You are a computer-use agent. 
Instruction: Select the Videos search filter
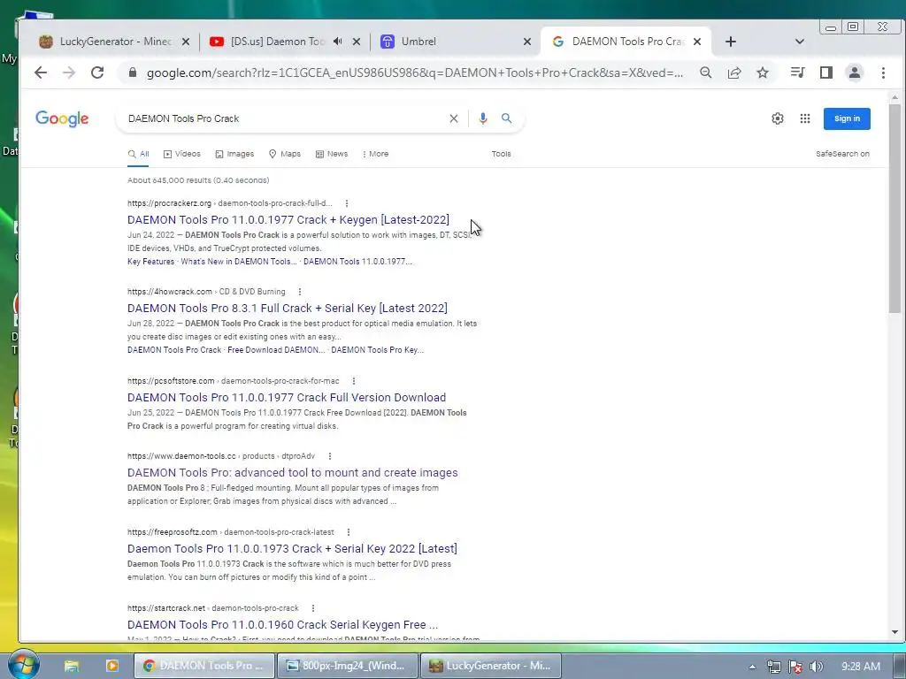182,154
